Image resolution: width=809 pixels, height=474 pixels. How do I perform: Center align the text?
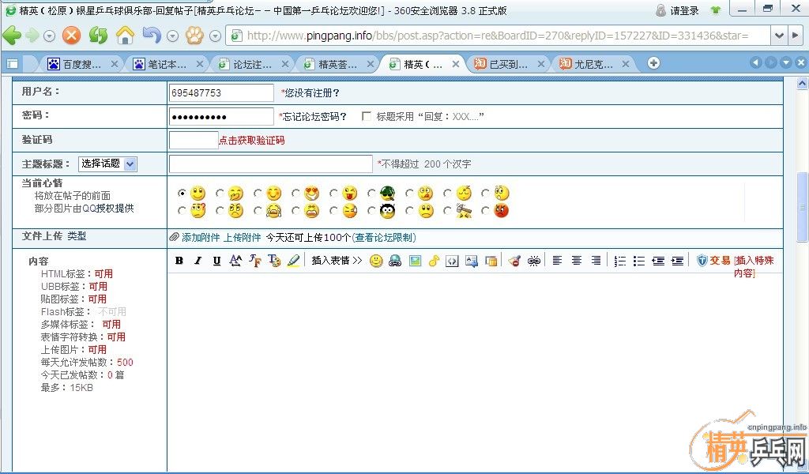[x=576, y=261]
